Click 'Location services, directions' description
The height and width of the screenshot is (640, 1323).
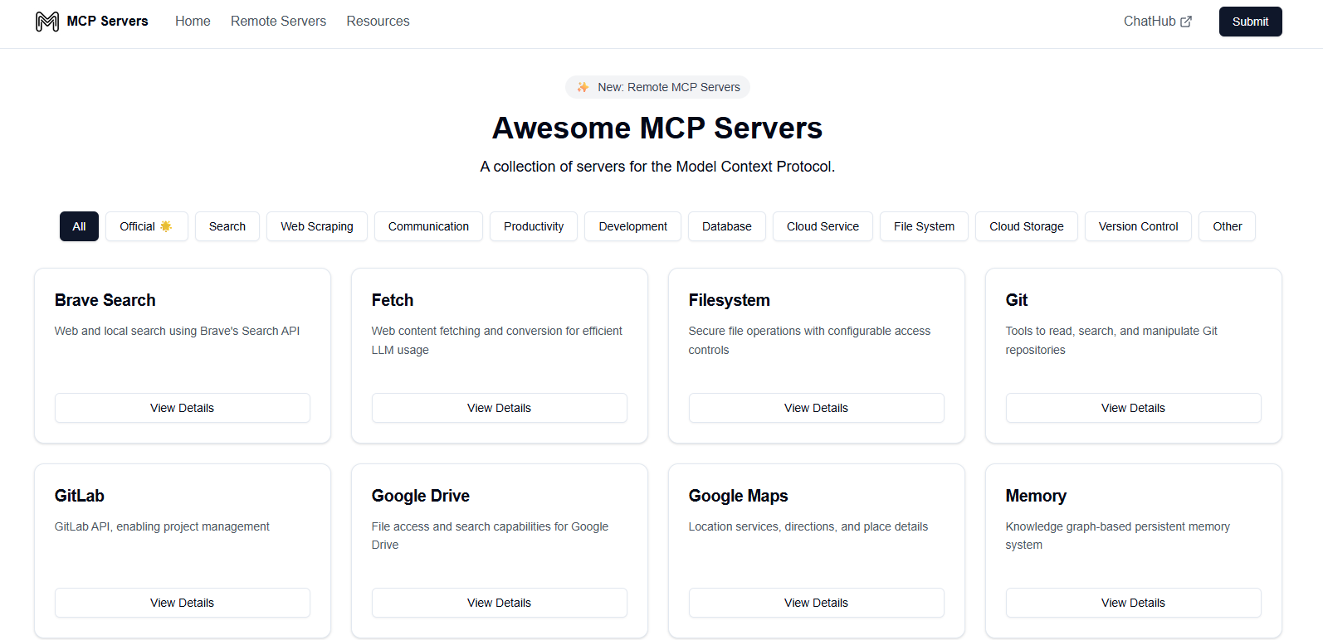coord(808,526)
